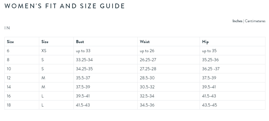269x121 pixels.
Task: Click the letter Size column header
Action: click(x=45, y=42)
